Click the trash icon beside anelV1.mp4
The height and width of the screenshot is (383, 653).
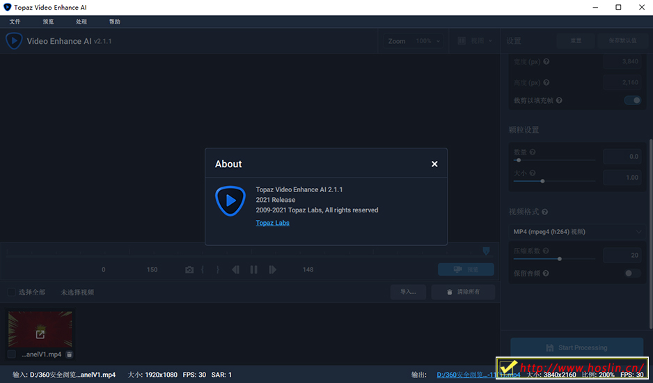click(69, 354)
